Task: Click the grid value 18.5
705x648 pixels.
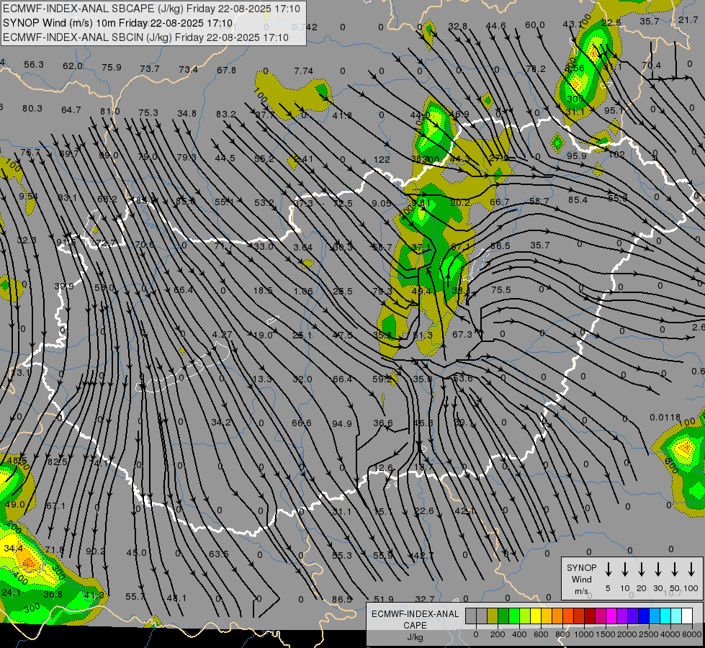Action: point(263,290)
